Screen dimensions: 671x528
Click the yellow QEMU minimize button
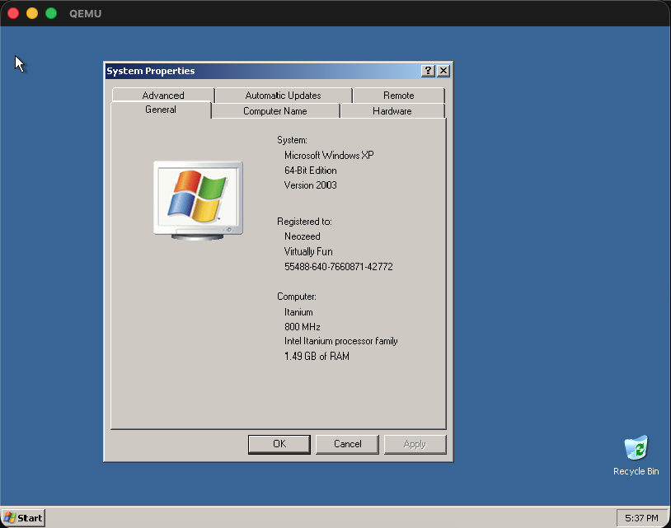pos(32,13)
